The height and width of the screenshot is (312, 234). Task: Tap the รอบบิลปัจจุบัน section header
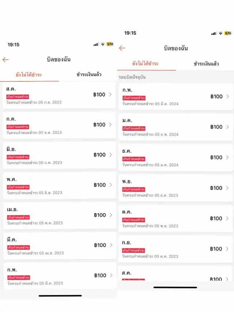click(x=132, y=77)
